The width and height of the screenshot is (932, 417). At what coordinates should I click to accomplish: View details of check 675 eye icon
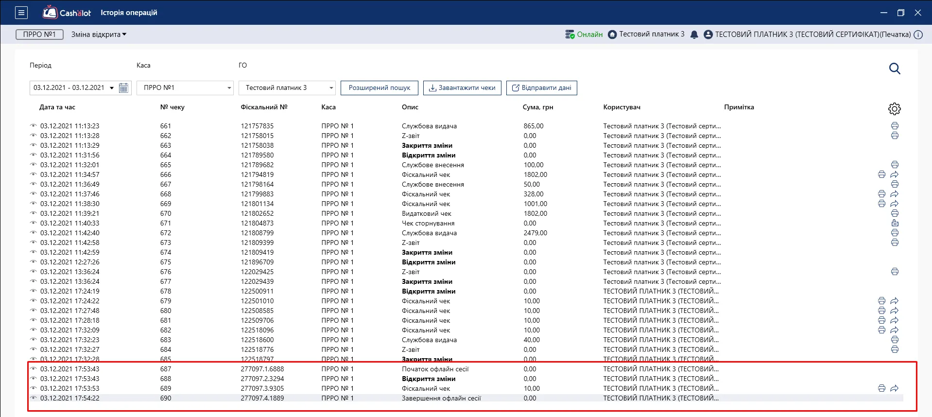(x=34, y=261)
